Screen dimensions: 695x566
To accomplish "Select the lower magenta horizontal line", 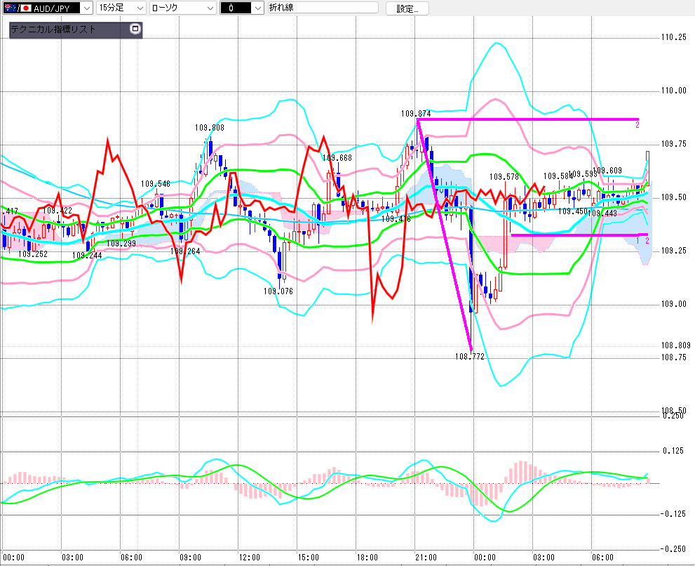I will (x=575, y=235).
